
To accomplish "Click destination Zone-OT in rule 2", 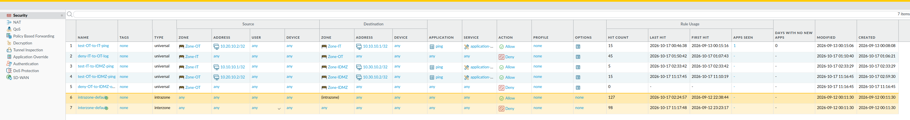I will (335, 57).
